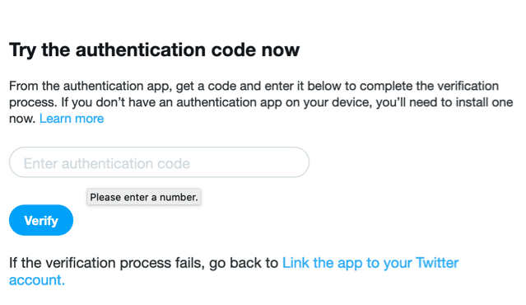Open the Learn more link
The width and height of the screenshot is (526, 305).
(x=72, y=119)
